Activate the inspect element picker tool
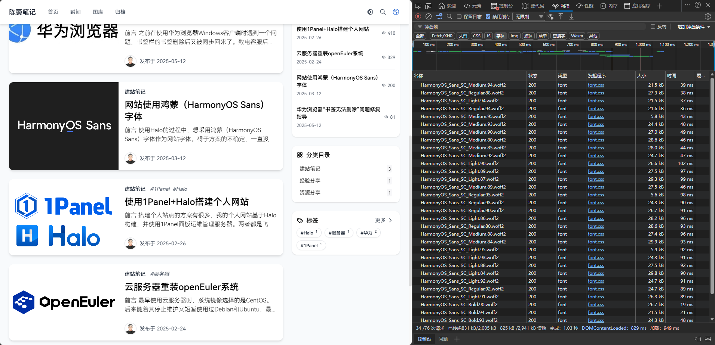This screenshot has height=345, width=715. coord(418,6)
